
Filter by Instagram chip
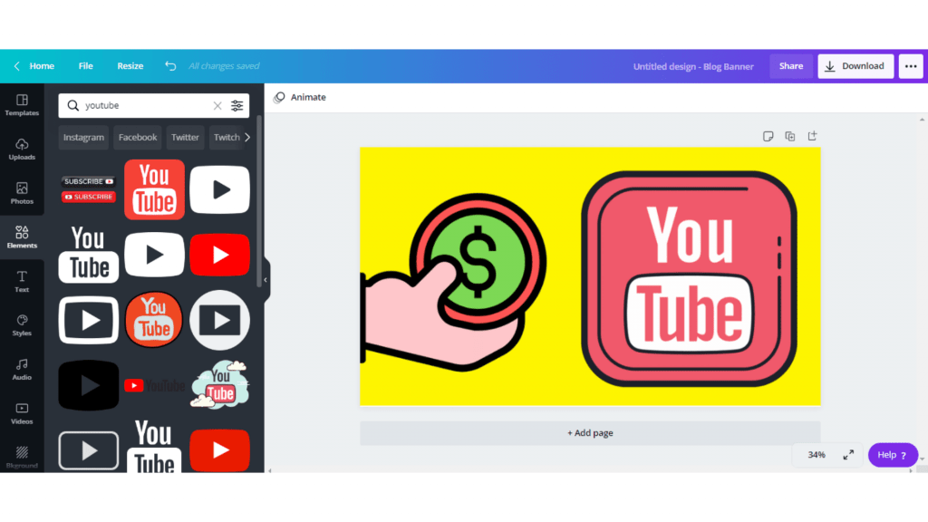(x=83, y=138)
